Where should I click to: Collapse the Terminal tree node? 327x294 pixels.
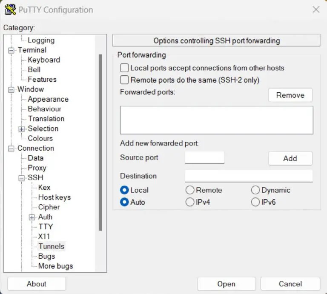[11, 50]
